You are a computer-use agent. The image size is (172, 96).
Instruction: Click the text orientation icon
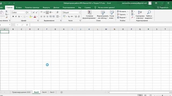[51, 12]
